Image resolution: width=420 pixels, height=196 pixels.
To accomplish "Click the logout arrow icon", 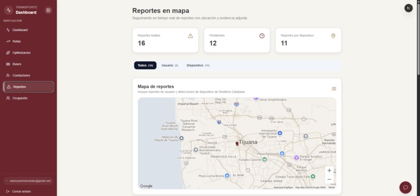I will coord(8,191).
